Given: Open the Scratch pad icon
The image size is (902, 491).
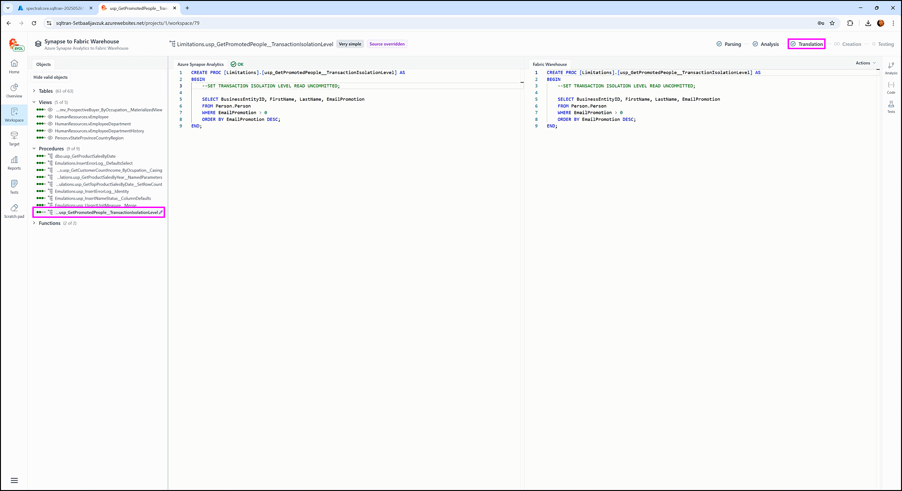Looking at the screenshot, I should pyautogui.click(x=14, y=211).
